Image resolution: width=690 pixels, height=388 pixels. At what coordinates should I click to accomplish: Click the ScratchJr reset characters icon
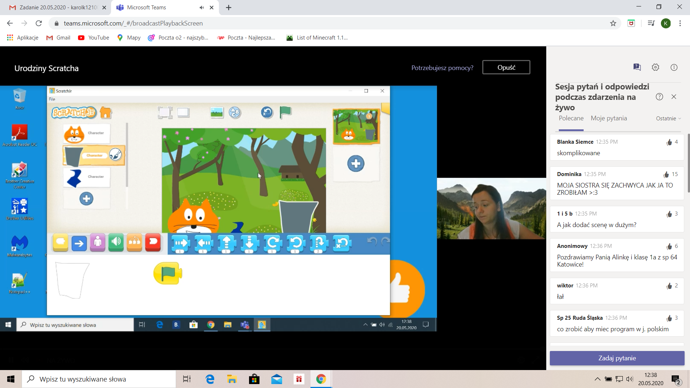(267, 112)
